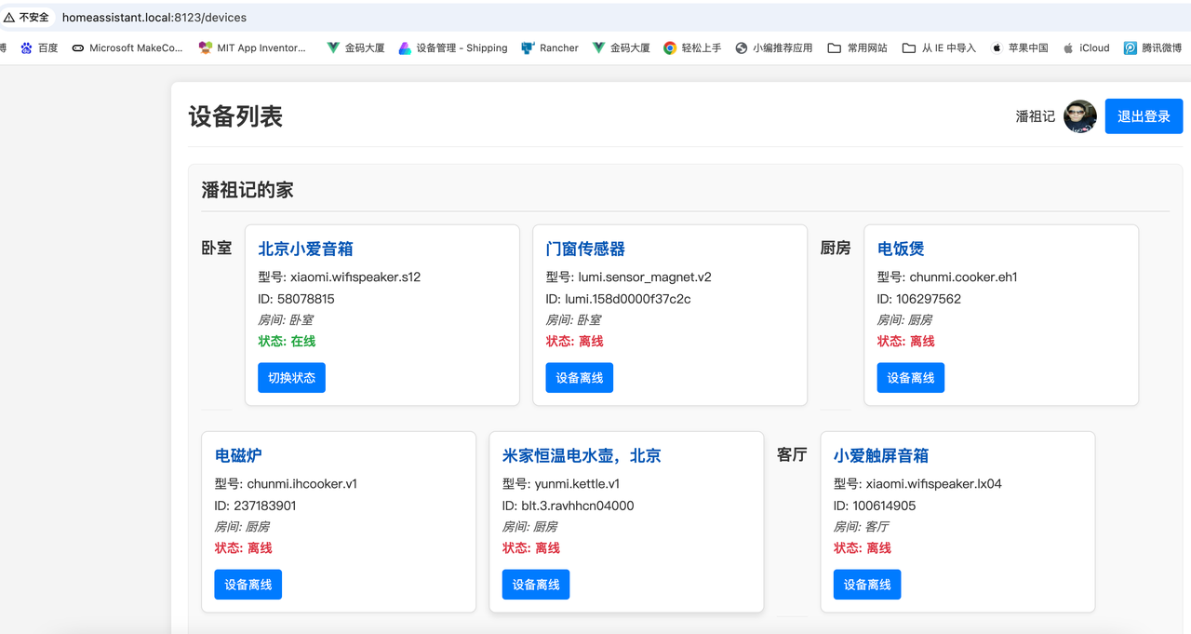This screenshot has width=1191, height=634.
Task: Open the iCloud bookmark
Action: click(1085, 47)
